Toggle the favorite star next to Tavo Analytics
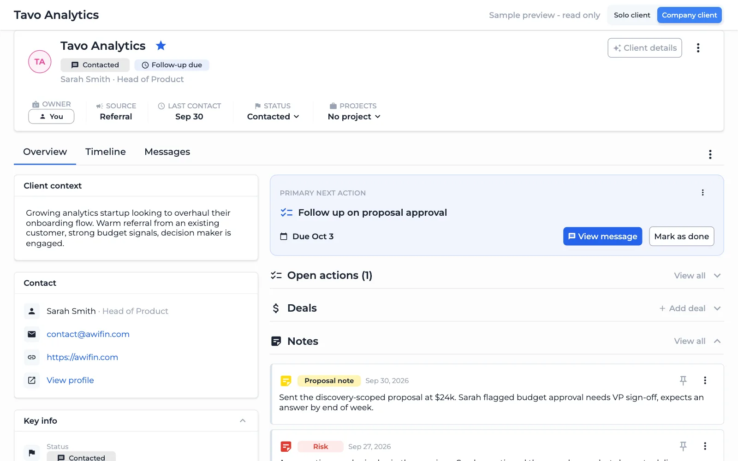The height and width of the screenshot is (461, 738). point(161,46)
